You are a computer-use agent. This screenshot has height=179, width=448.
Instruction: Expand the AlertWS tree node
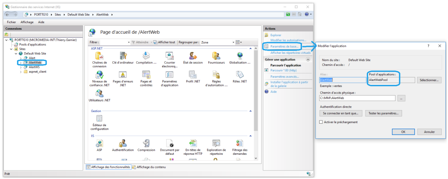point(21,67)
